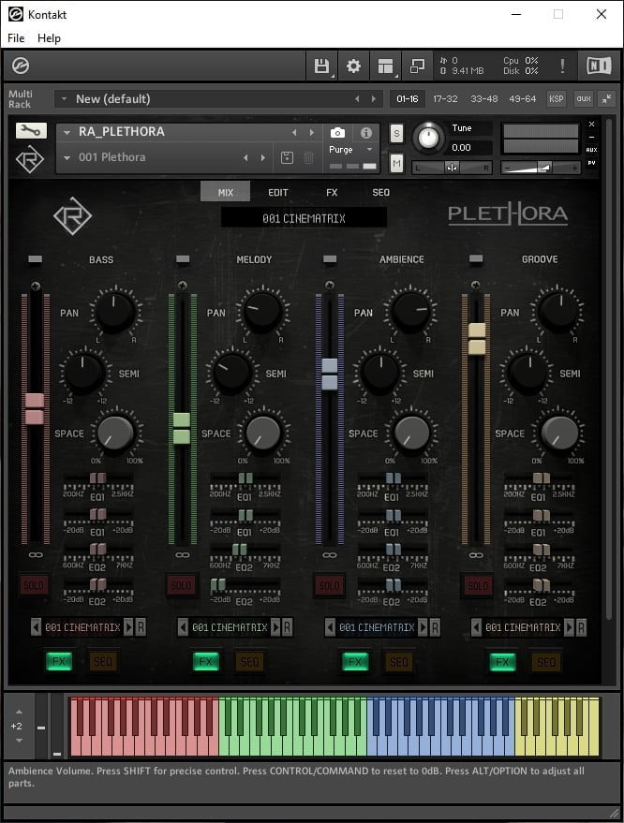
Task: Expand the New (default) multi rack dropdown
Action: 65,99
